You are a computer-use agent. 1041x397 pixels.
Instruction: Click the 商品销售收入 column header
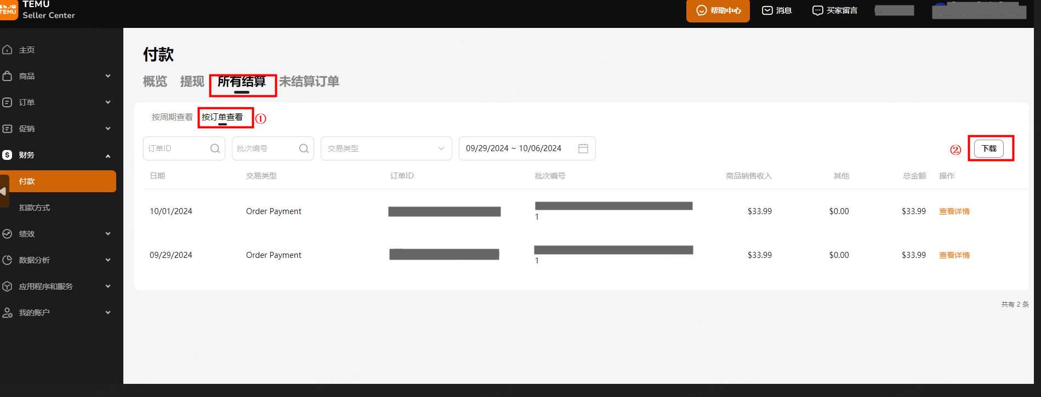749,176
